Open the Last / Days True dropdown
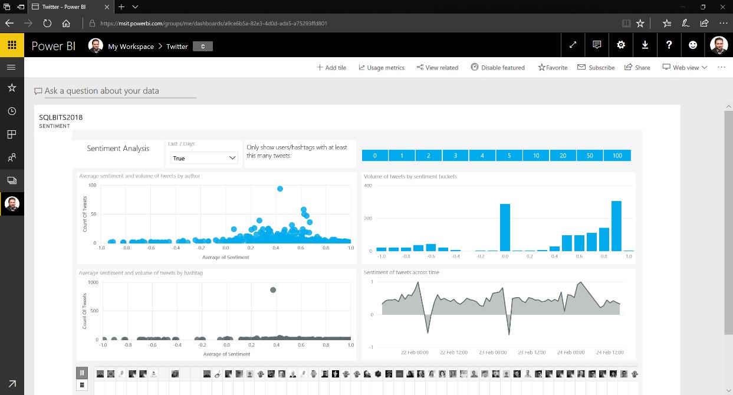The height and width of the screenshot is (395, 733). click(203, 158)
